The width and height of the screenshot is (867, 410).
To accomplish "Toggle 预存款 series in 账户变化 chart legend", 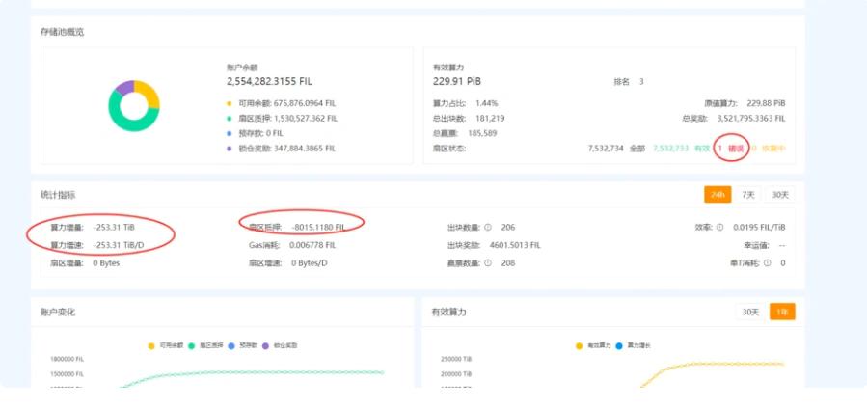I will (x=242, y=345).
